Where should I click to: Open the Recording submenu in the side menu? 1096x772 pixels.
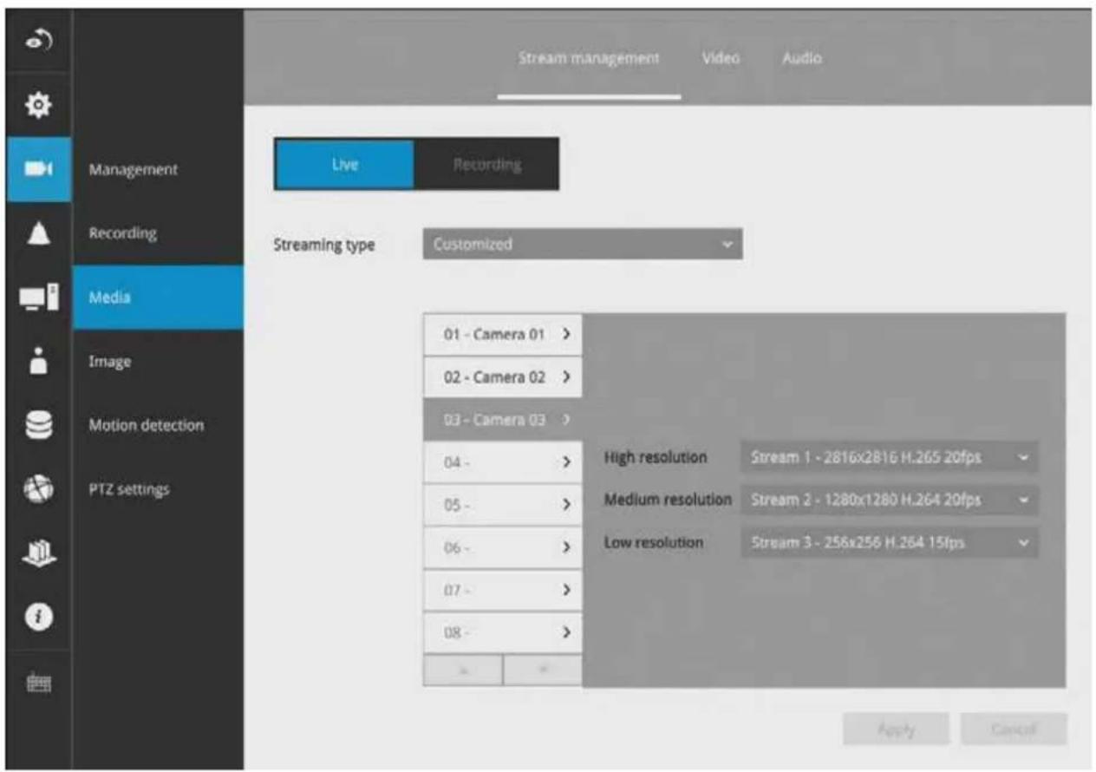[158, 233]
